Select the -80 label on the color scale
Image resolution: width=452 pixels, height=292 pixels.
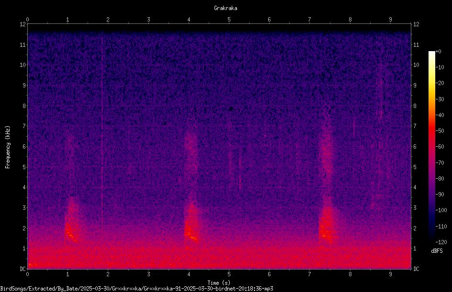(440, 179)
